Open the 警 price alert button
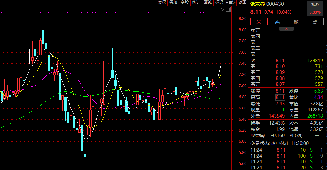The image size is (327, 170). tap(315, 22)
